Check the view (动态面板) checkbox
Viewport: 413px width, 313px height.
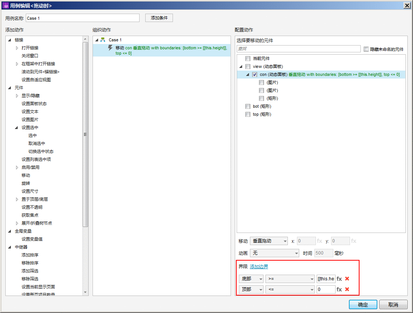(248, 66)
